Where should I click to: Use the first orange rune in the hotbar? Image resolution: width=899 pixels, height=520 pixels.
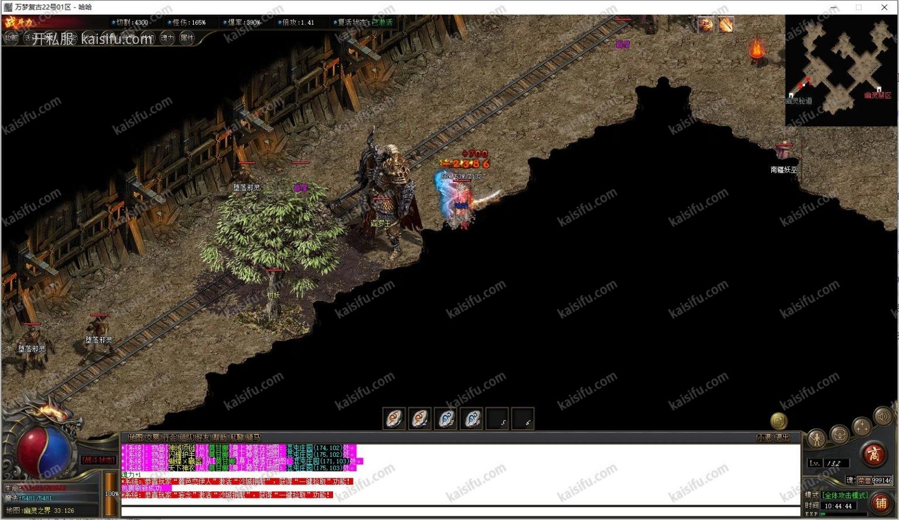coord(394,419)
